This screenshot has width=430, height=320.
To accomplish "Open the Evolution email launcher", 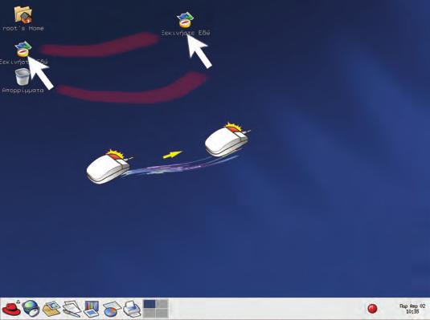I will pos(51,309).
